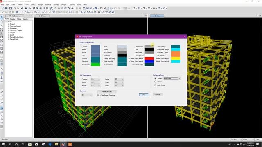Screen dimensions: 262x147
Task: Select the Screen radio button
Action: point(156,78)
